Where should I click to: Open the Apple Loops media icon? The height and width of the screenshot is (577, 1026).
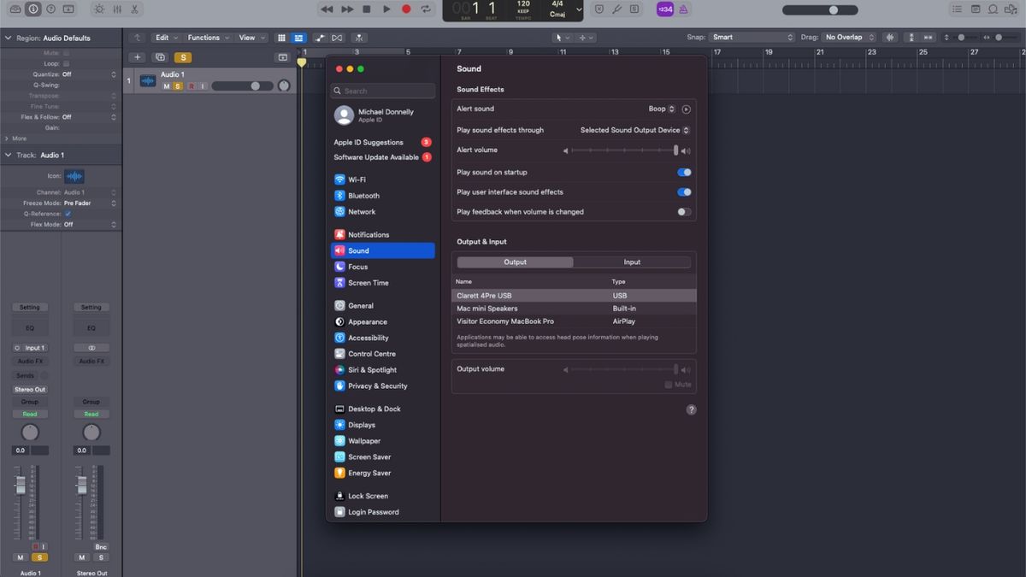click(1013, 9)
